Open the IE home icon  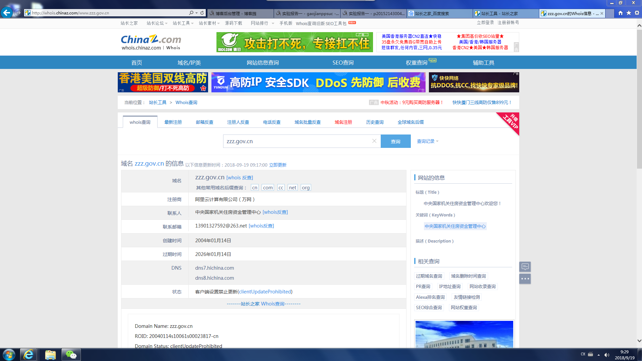coord(621,13)
